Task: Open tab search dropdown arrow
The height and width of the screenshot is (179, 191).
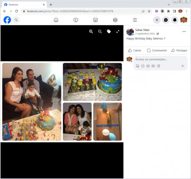Action: 169,5
